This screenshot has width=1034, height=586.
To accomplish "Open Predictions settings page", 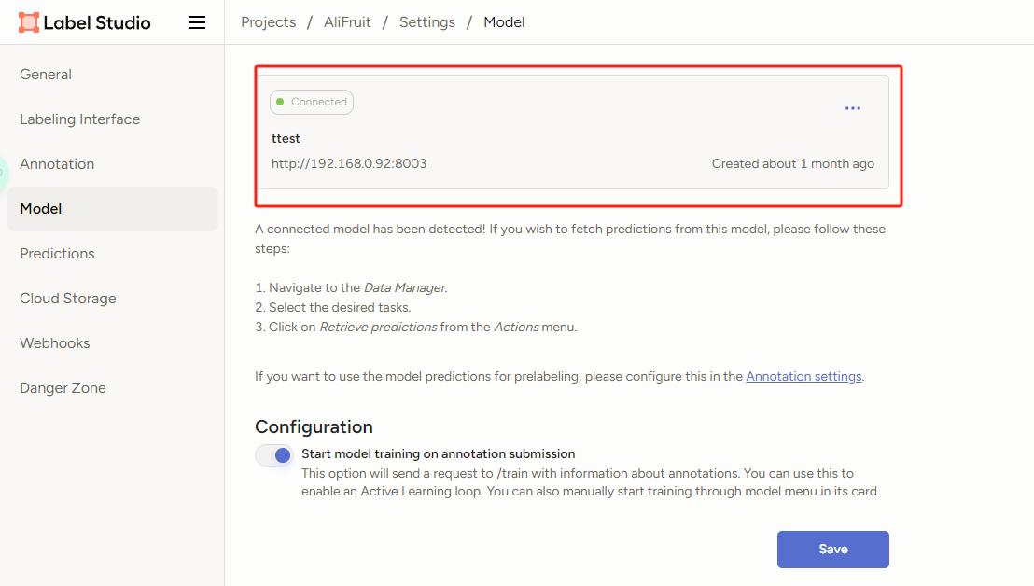I will click(57, 254).
